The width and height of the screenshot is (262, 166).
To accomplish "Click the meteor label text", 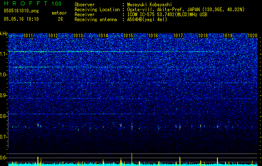I will coord(59,13).
